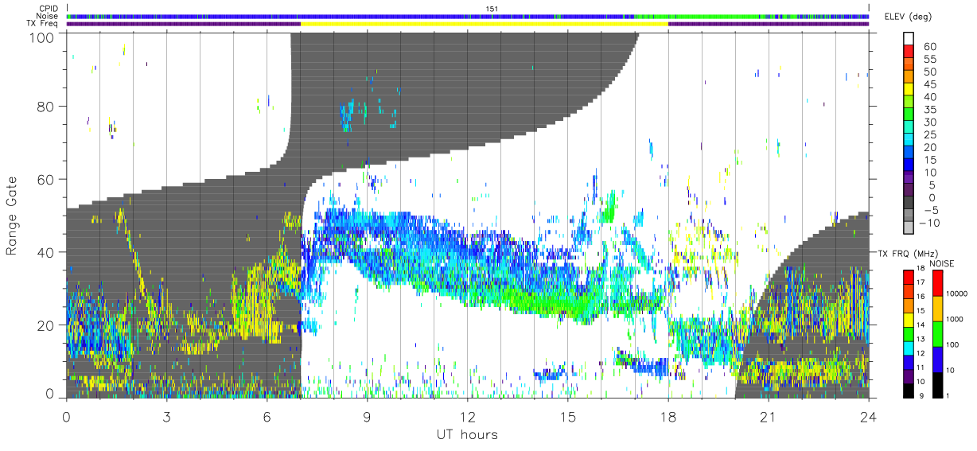Click the 'Noise' label at top left

pyautogui.click(x=49, y=16)
